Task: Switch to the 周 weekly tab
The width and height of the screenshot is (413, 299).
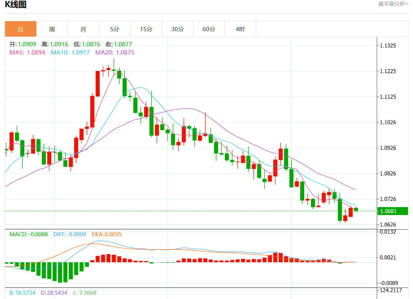Action: pyautogui.click(x=52, y=29)
